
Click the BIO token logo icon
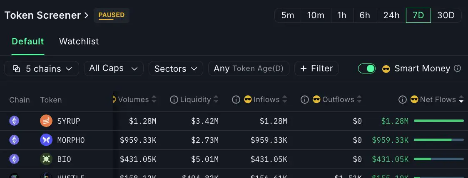[46, 159]
